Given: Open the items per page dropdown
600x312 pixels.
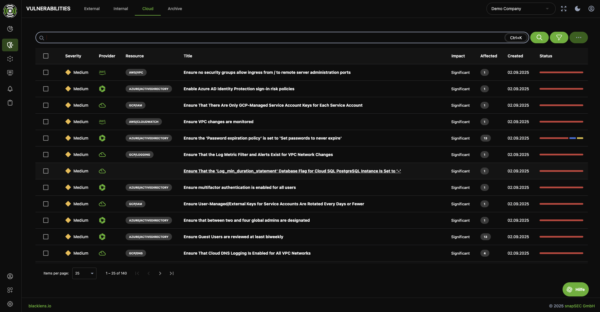Looking at the screenshot, I should (x=84, y=273).
